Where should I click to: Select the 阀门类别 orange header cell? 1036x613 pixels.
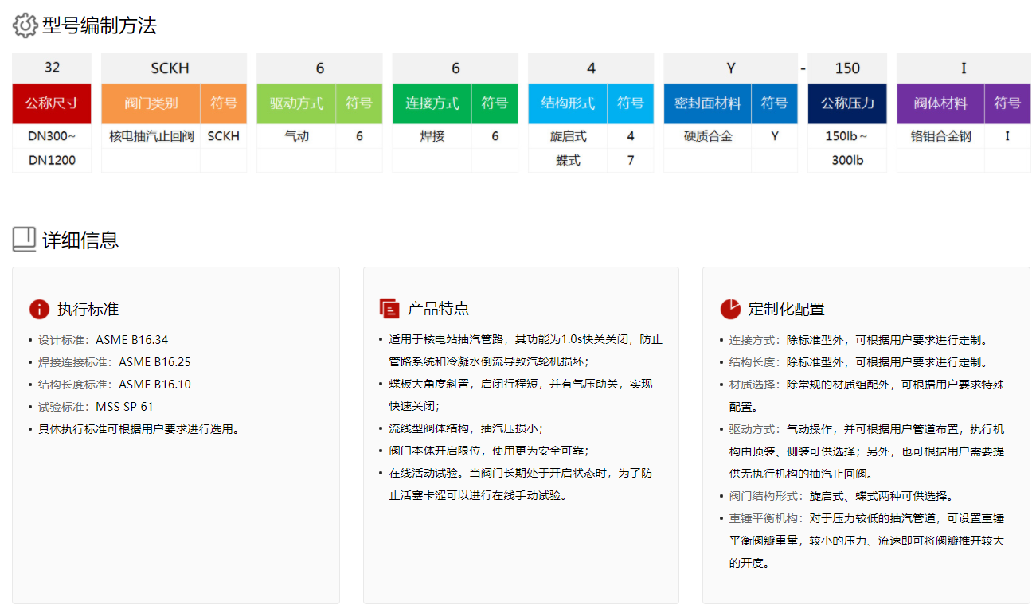[x=151, y=103]
